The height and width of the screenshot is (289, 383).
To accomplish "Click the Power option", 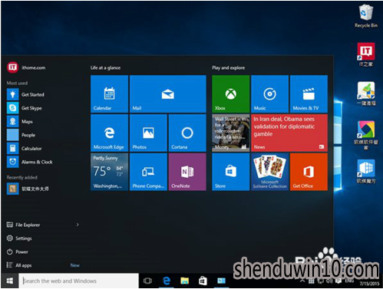I will click(18, 252).
